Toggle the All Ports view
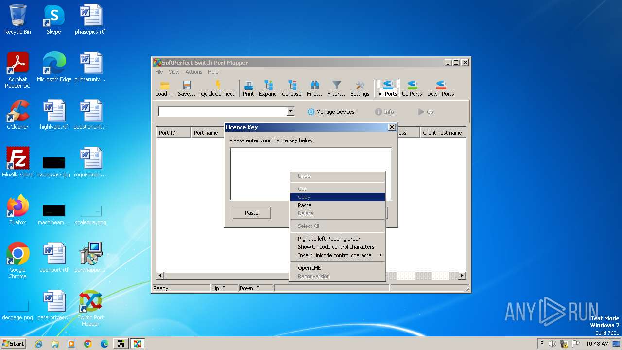622x350 pixels. [388, 89]
